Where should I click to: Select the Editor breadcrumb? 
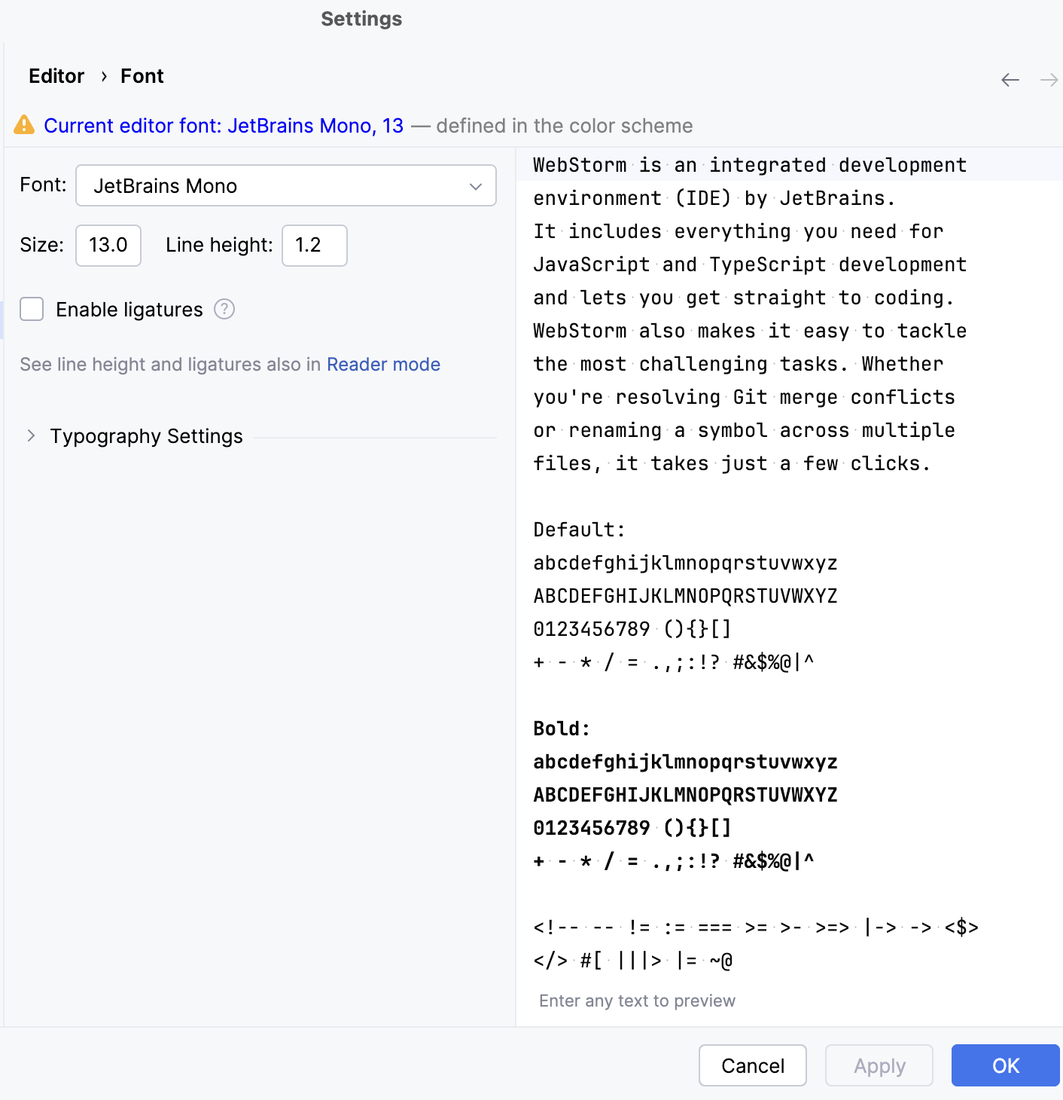tap(56, 75)
